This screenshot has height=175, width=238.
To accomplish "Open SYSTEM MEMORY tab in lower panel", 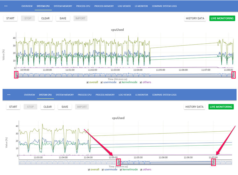I will coord(65,95).
